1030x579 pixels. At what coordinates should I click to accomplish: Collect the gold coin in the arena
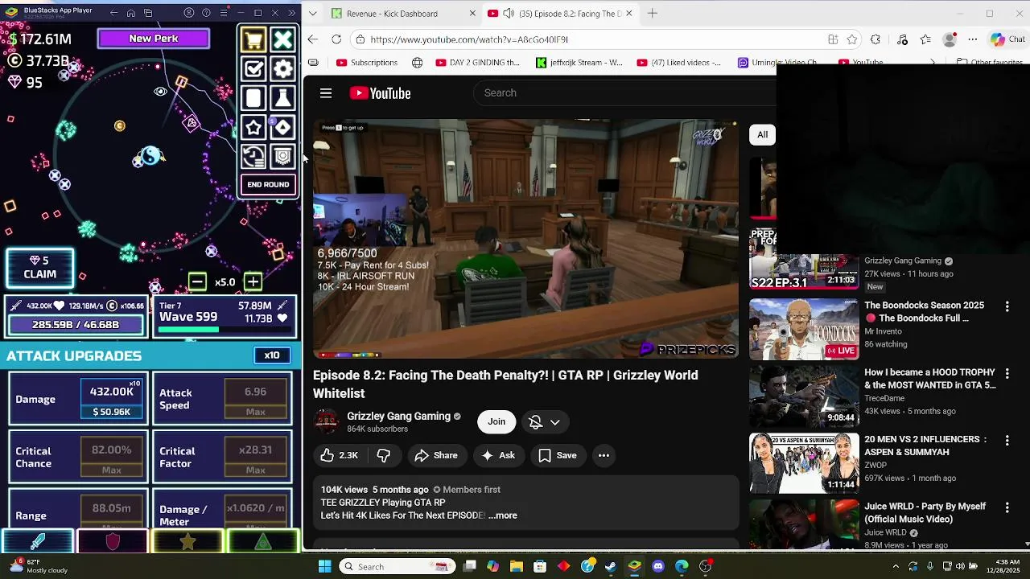120,126
